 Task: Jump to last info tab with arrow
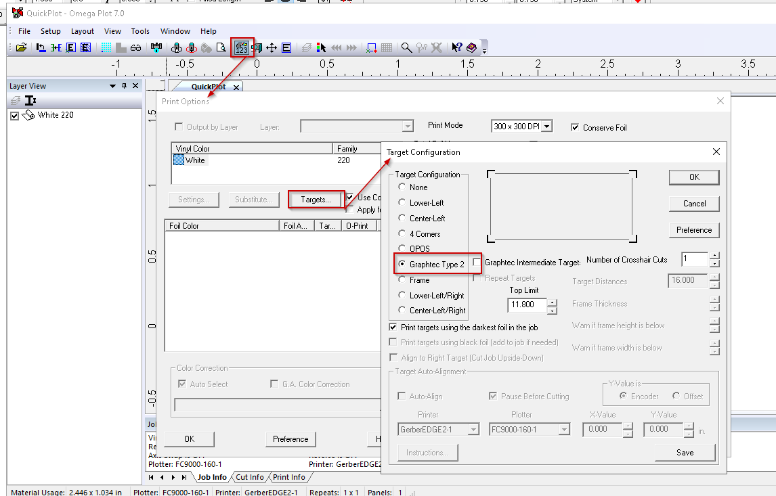[184, 477]
